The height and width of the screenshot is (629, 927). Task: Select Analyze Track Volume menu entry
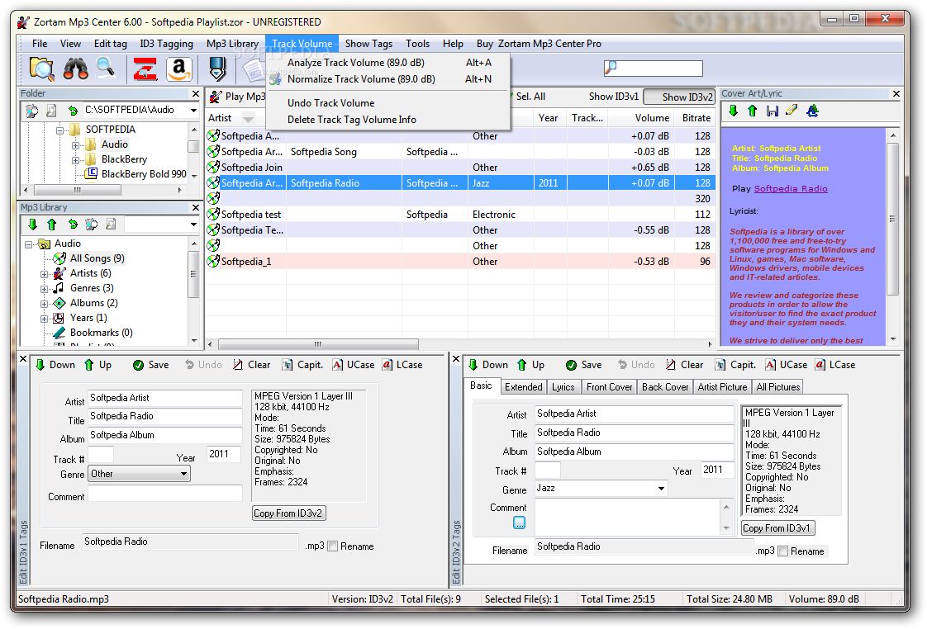point(387,63)
